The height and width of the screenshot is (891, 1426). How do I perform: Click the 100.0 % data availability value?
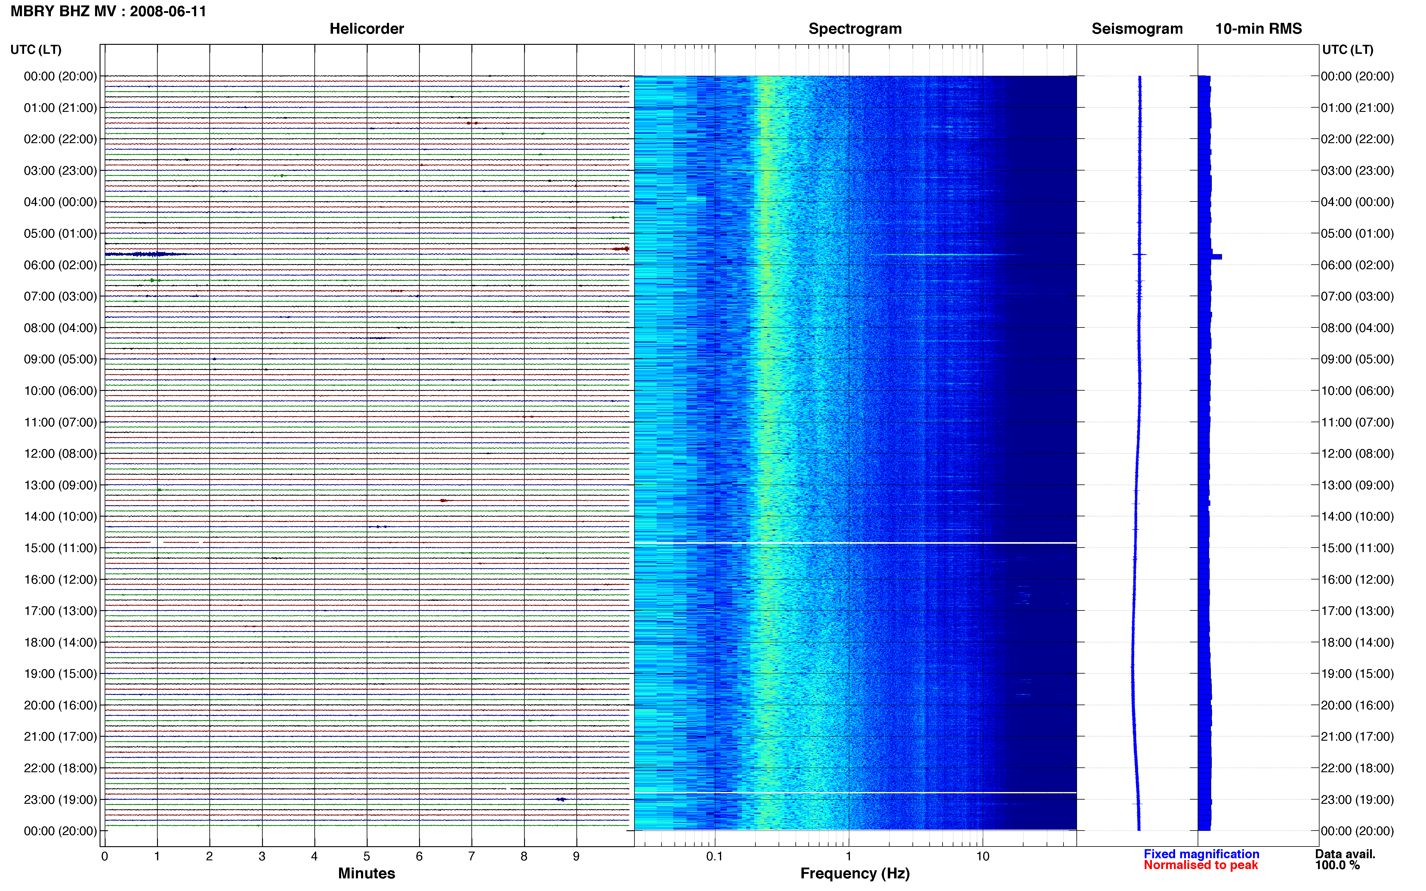click(x=1337, y=865)
